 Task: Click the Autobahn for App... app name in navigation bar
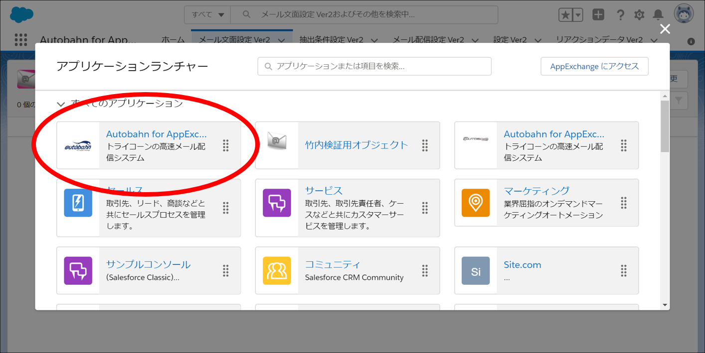88,40
